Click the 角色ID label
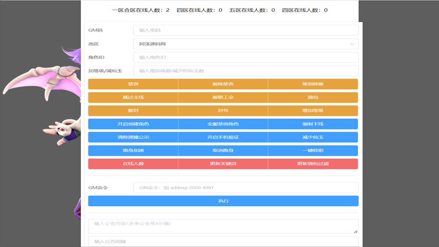Image resolution: width=439 pixels, height=247 pixels. click(96, 58)
